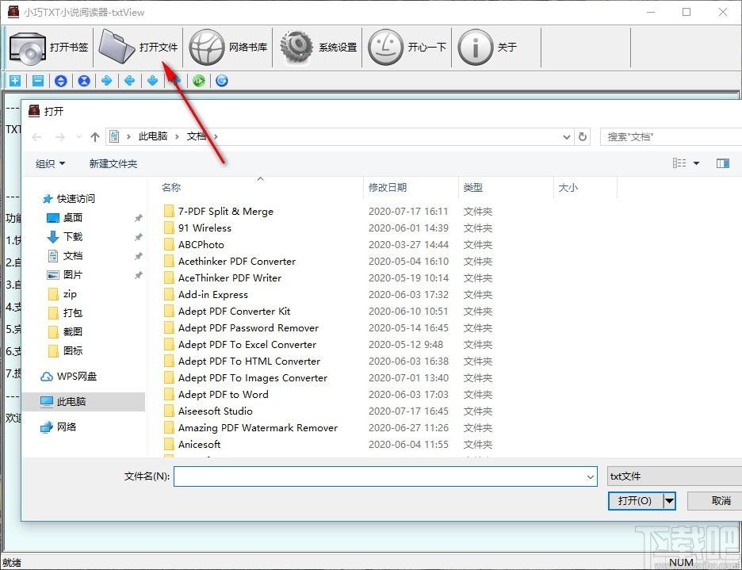Click the 开心一下 smiley face icon
This screenshot has width=742, height=570.
pyautogui.click(x=386, y=48)
